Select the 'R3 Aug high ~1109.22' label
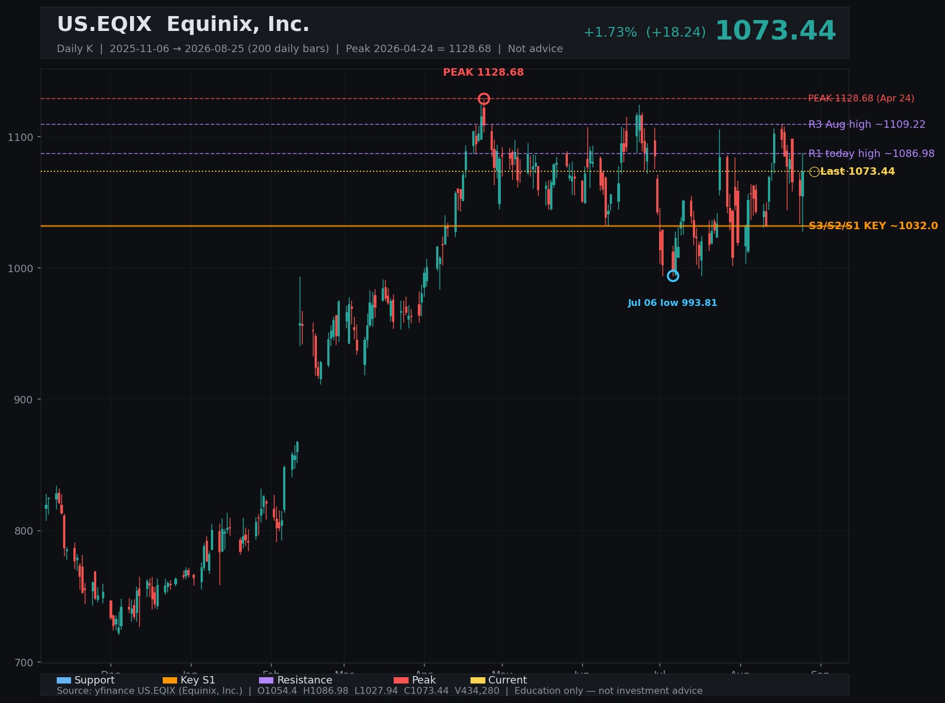This screenshot has width=945, height=703. pyautogui.click(x=867, y=124)
